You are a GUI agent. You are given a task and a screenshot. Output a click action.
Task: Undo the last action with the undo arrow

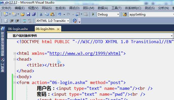60,14
